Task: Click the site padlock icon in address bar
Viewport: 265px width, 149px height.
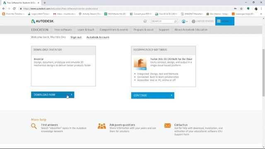Action: click(21, 9)
